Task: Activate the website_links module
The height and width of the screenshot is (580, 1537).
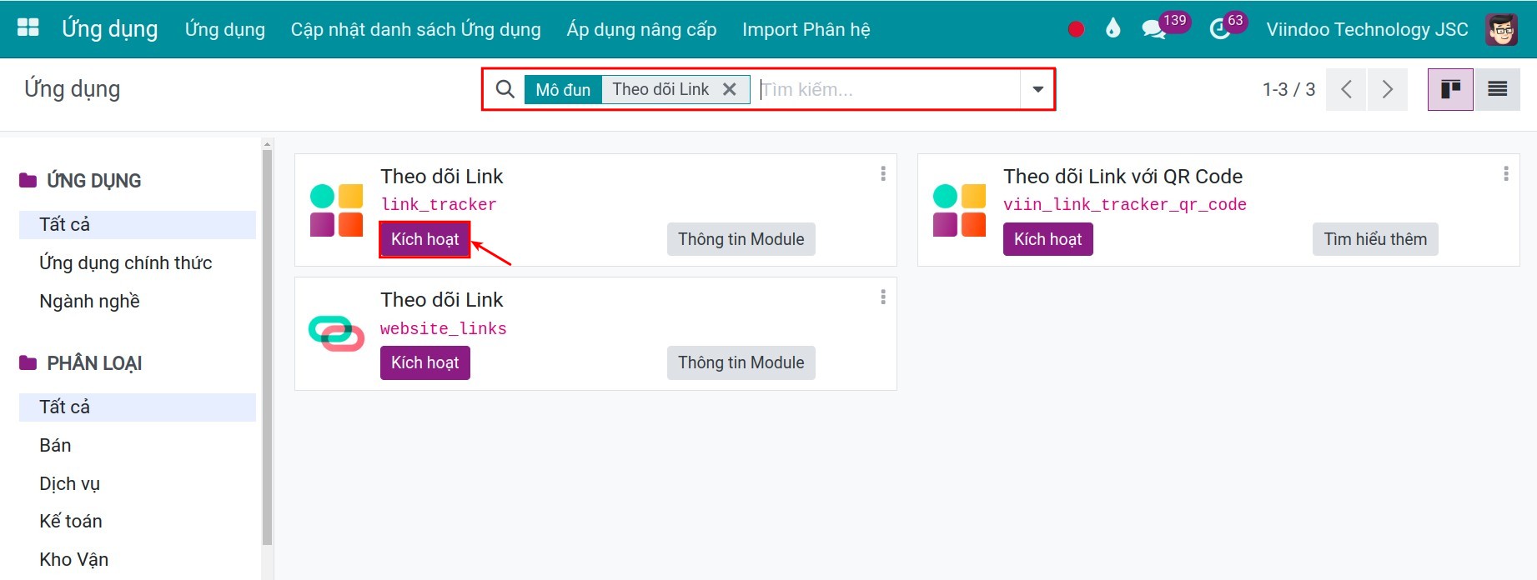Action: tap(425, 362)
